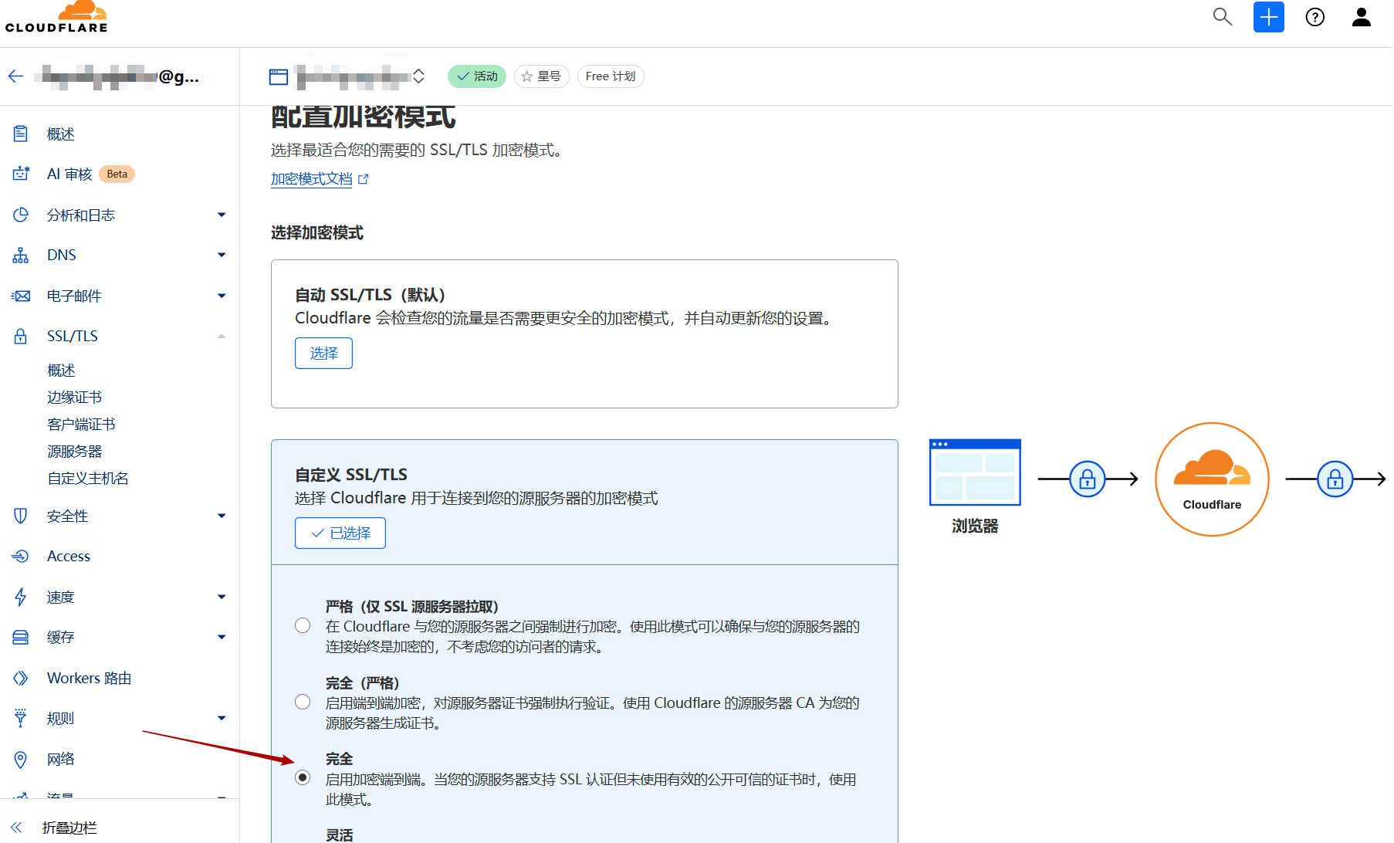Expand the DNS sidebar section
Viewport: 1394px width, 843px height.
click(222, 255)
